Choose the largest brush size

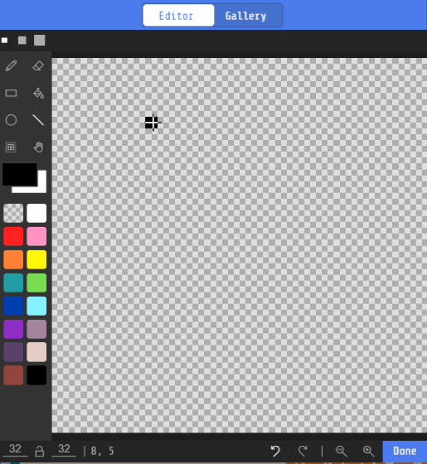(x=39, y=40)
